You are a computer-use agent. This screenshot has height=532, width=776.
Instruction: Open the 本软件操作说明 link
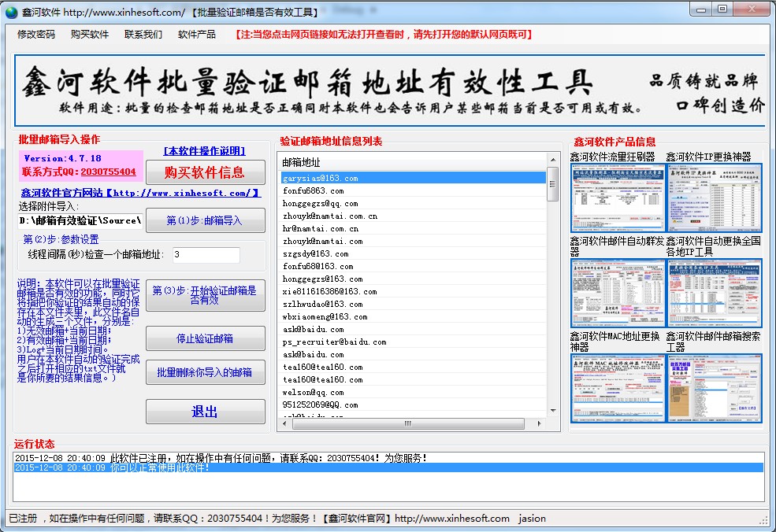coord(204,151)
